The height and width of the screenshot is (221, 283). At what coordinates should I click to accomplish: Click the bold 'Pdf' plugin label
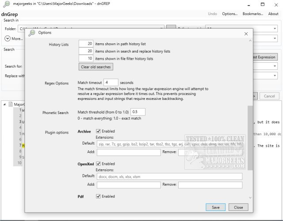tap(80, 196)
